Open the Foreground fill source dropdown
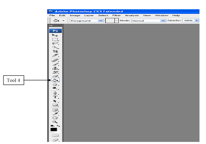This screenshot has height=144, width=206. coord(87,21)
